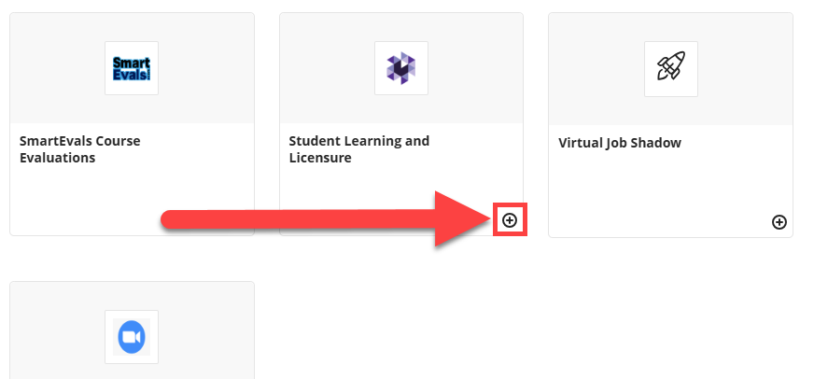
Task: Open the blue Zoom camera icon
Action: pos(132,337)
